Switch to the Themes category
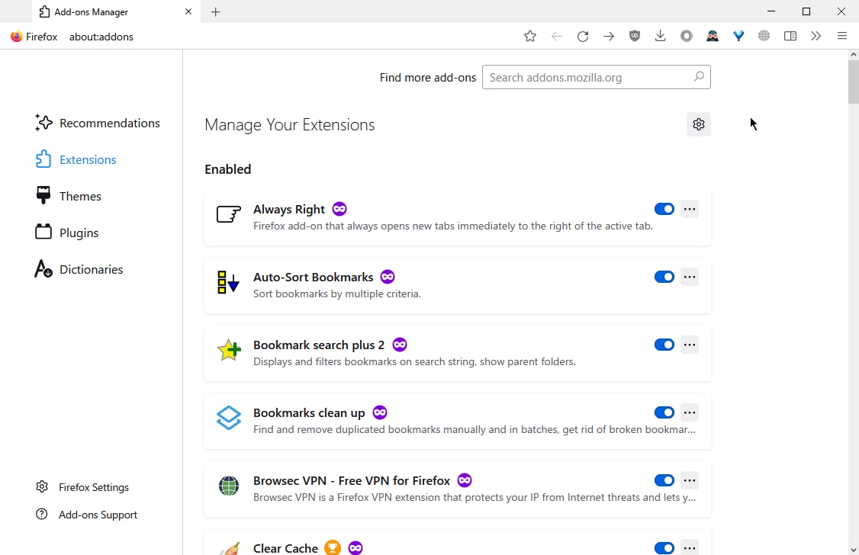Screen dimensions: 859x555 [x=69, y=197]
